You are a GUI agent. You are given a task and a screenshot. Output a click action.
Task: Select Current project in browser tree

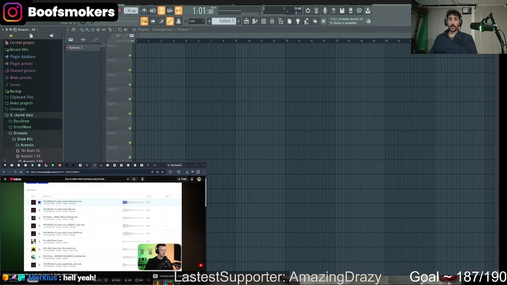[x=22, y=43]
